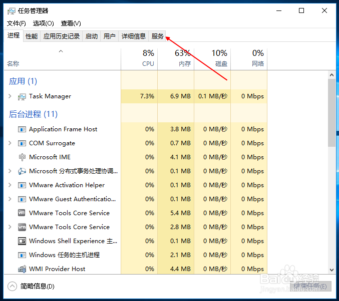Viewport: 339px width, 301px height.
Task: Select the Task Manager process name
Action: pyautogui.click(x=50, y=96)
